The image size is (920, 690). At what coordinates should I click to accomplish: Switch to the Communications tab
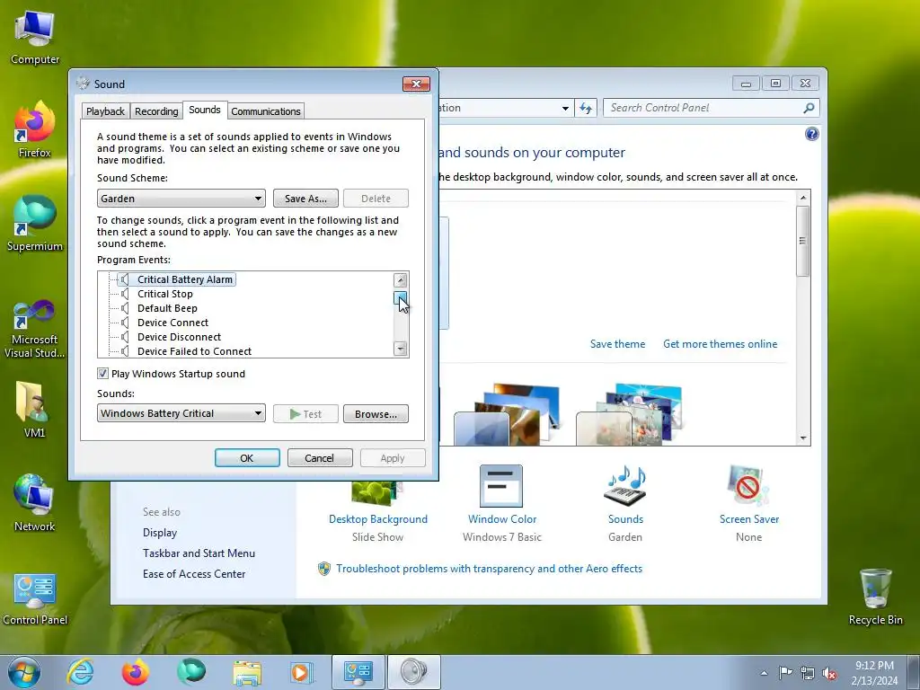pos(266,111)
